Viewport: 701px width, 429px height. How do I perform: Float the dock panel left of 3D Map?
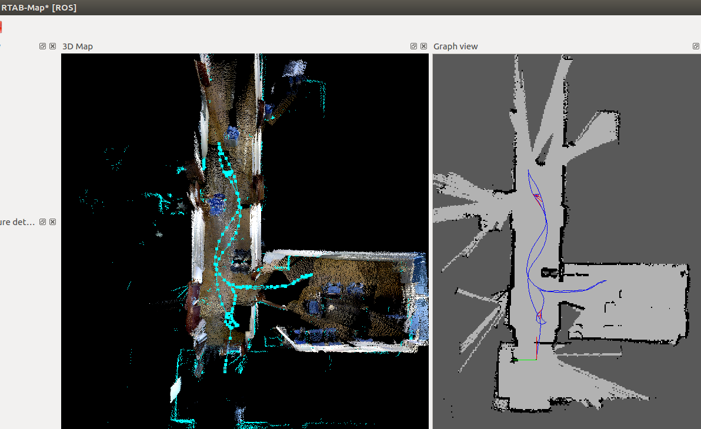coord(42,46)
